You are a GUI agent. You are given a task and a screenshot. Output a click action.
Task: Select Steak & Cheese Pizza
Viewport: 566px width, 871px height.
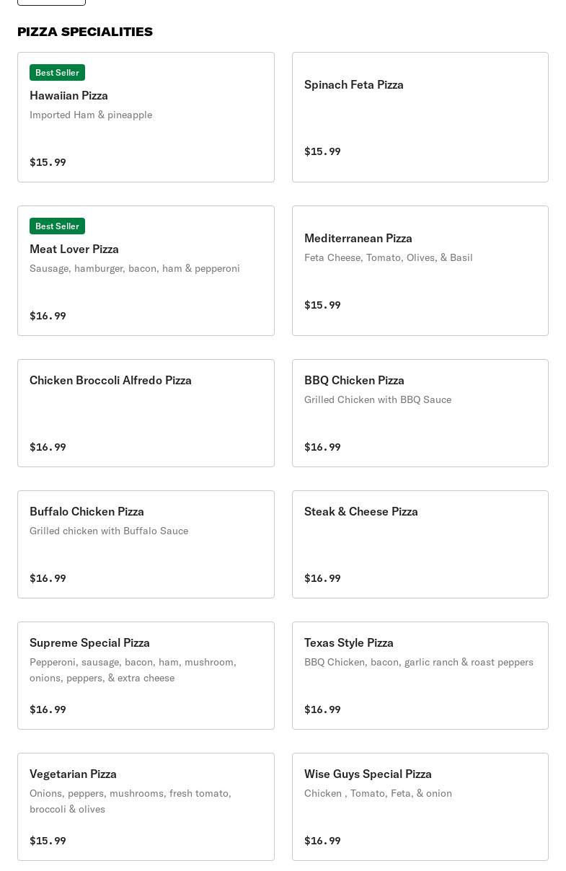click(x=420, y=544)
